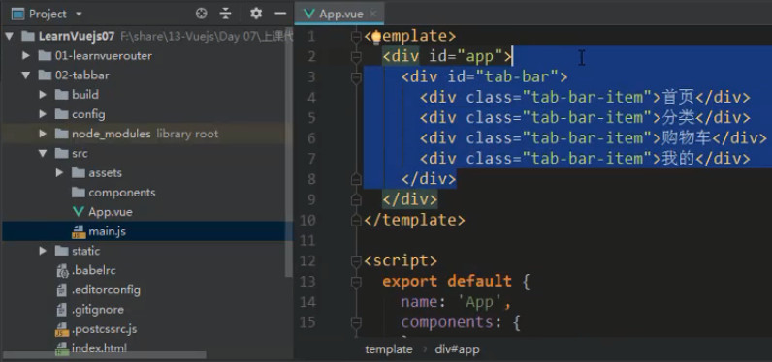Open the Project view dropdown
The height and width of the screenshot is (362, 772).
click(x=79, y=15)
